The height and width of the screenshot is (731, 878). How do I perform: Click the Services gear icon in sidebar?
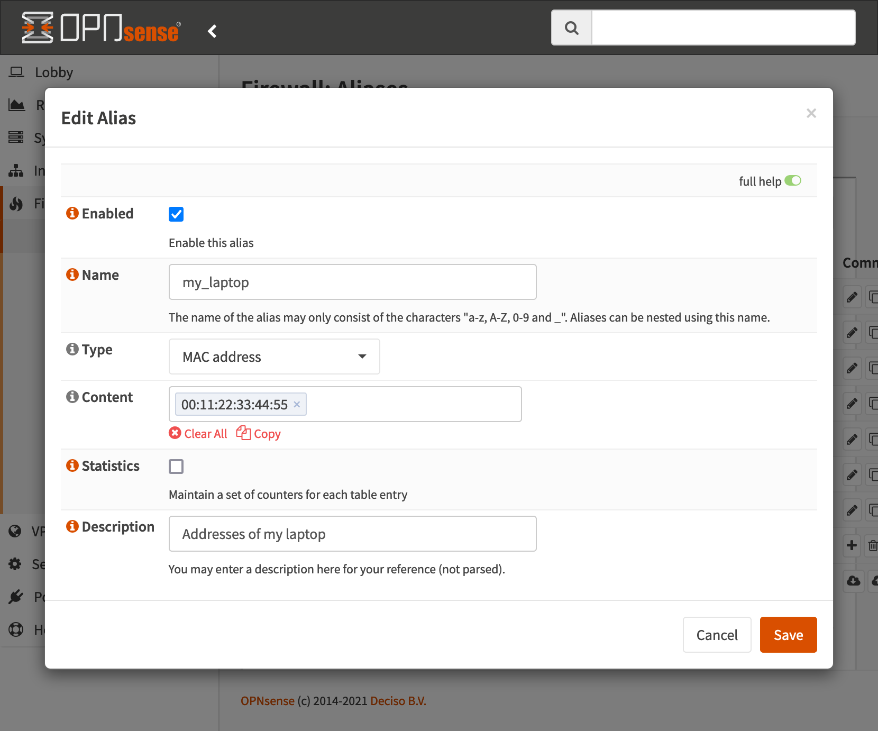[x=15, y=564]
